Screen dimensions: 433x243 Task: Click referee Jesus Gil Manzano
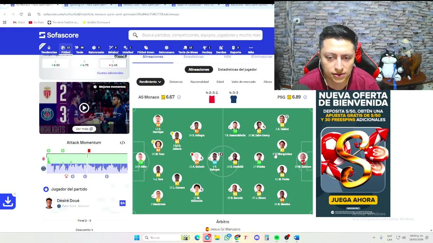[x=223, y=229]
